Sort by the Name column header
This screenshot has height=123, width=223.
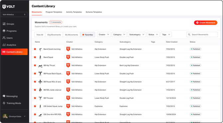tap(37, 42)
